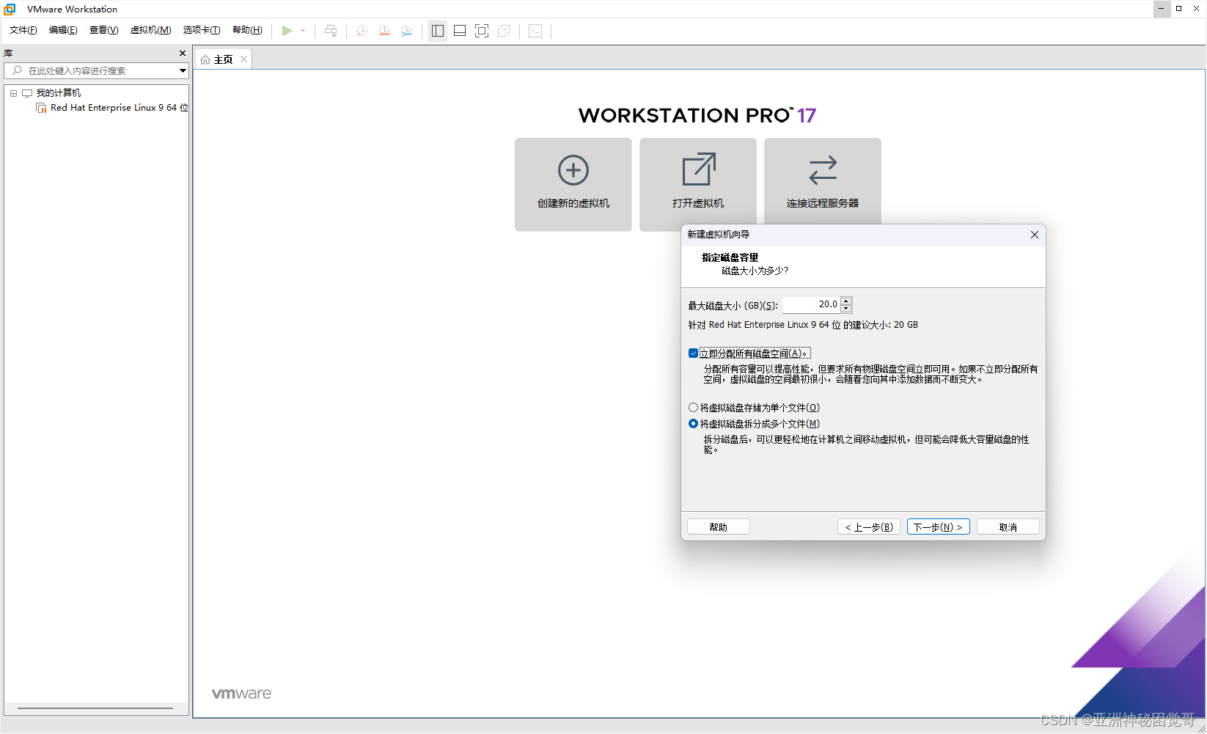Toggle thumbnail bar view icon
The height and width of the screenshot is (734, 1207).
pos(460,31)
